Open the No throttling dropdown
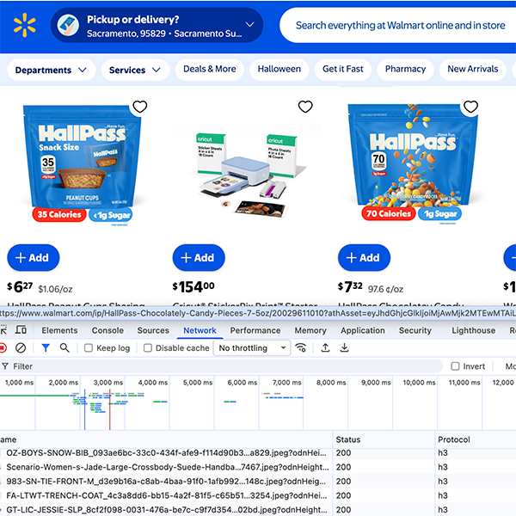This screenshot has height=516, width=516. pyautogui.click(x=252, y=347)
